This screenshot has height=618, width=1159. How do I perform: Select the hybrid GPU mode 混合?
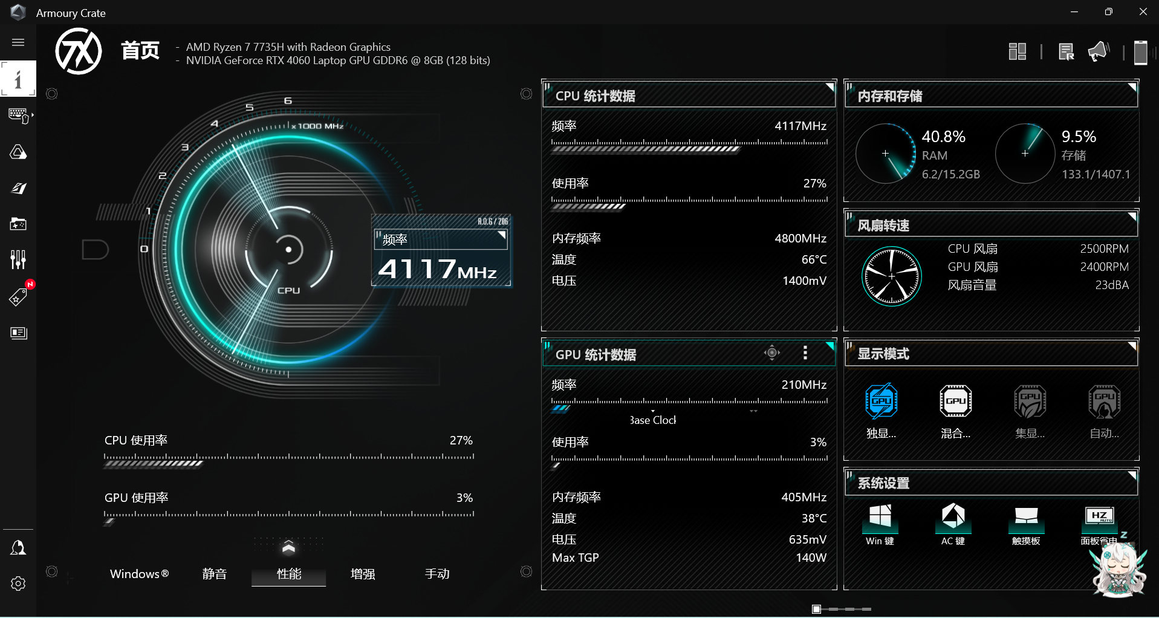[955, 411]
